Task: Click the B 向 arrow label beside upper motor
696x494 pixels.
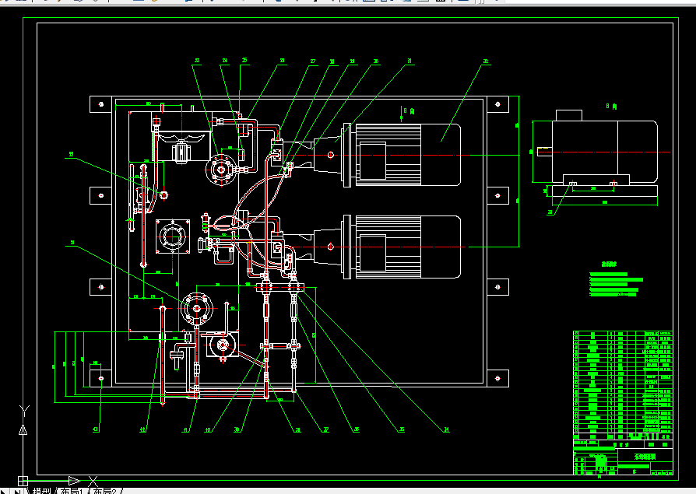Action: pyautogui.click(x=409, y=110)
